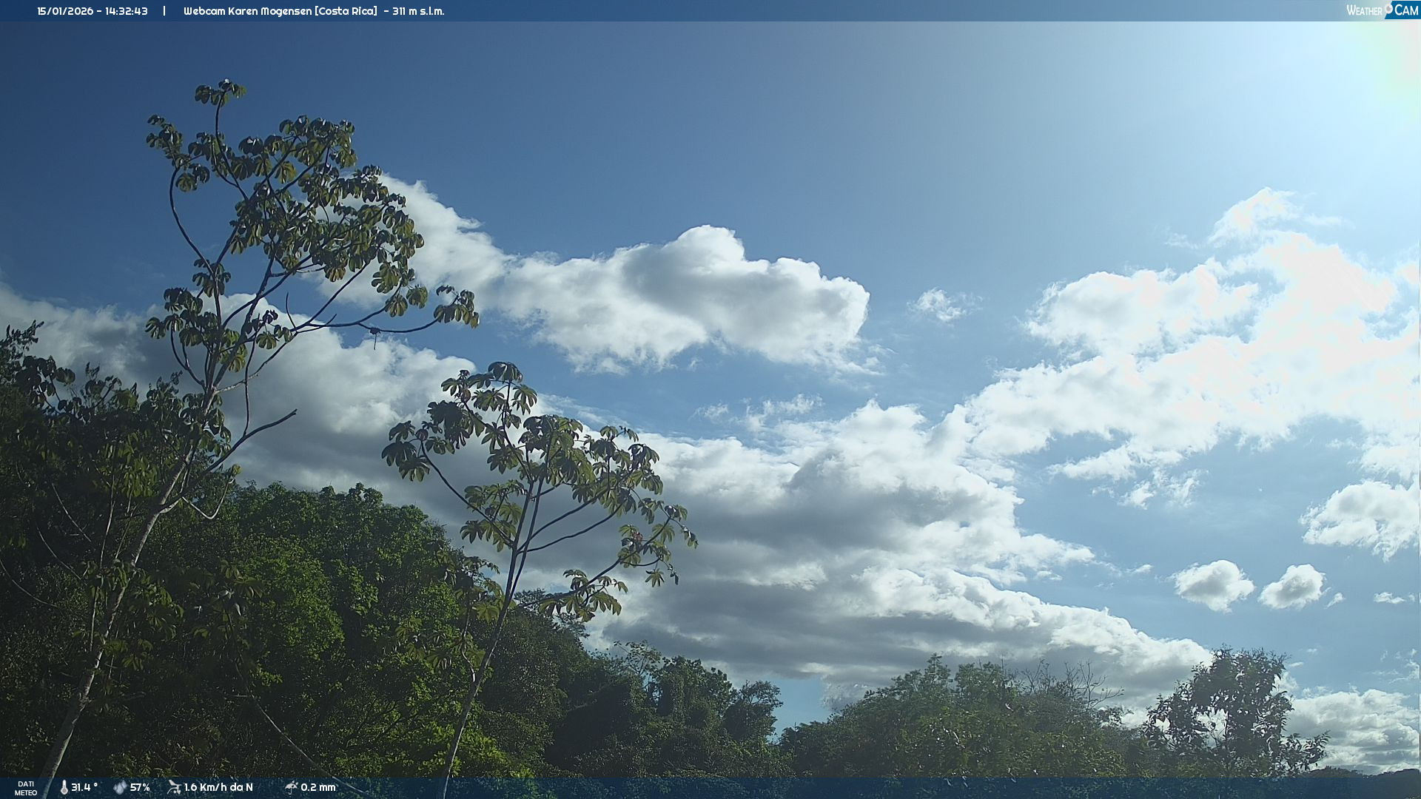This screenshot has height=799, width=1421.
Task: Select the DATI METEO label
Action: [26, 788]
